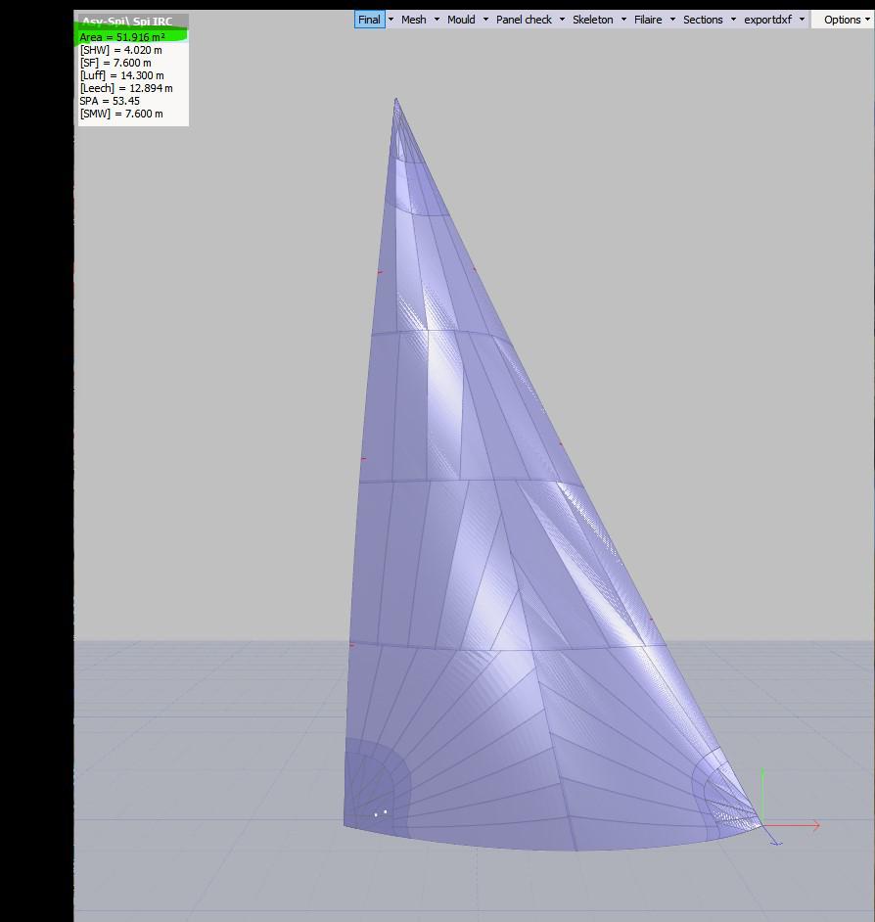
Task: Expand the Sections dropdown arrow
Action: [x=733, y=20]
